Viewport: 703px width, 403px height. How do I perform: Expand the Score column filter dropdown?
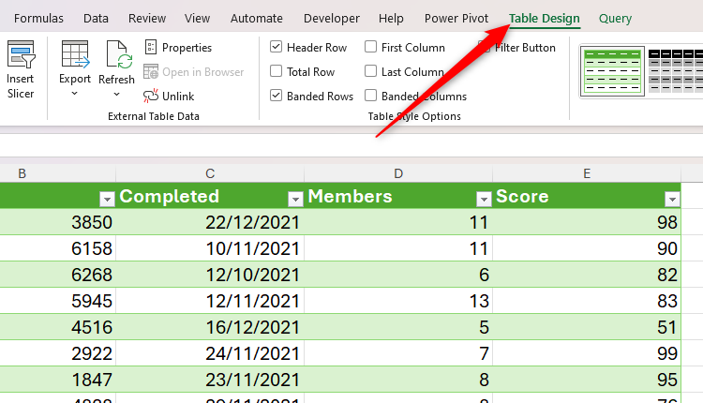[x=671, y=198]
